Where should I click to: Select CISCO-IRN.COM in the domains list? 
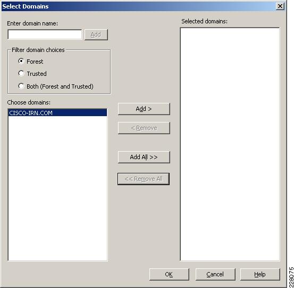coord(57,113)
